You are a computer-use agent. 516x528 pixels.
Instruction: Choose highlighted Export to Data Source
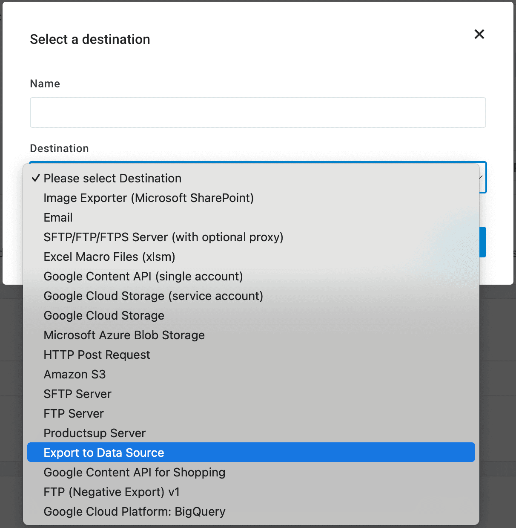click(x=104, y=453)
